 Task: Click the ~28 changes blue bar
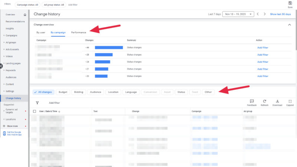point(104,55)
